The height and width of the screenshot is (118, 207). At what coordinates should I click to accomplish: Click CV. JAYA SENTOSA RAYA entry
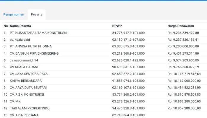[28, 74]
